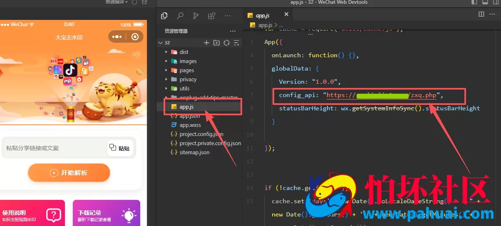This screenshot has width=501, height=226.
Task: Click app.js in the breadcrumb
Action: [x=266, y=25]
